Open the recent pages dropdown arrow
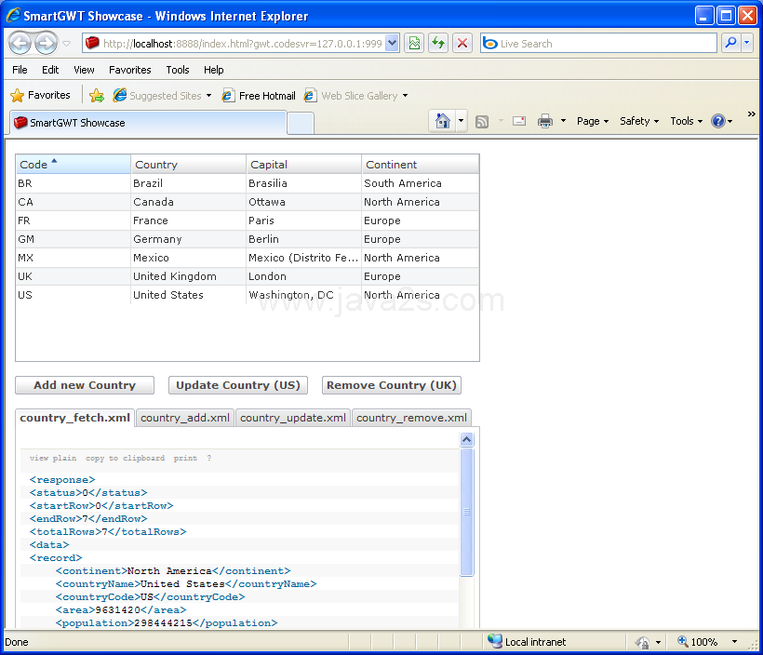 tap(67, 44)
